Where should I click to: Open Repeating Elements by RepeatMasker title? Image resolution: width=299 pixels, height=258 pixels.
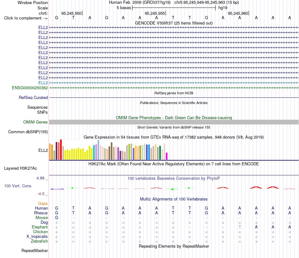[174, 246]
